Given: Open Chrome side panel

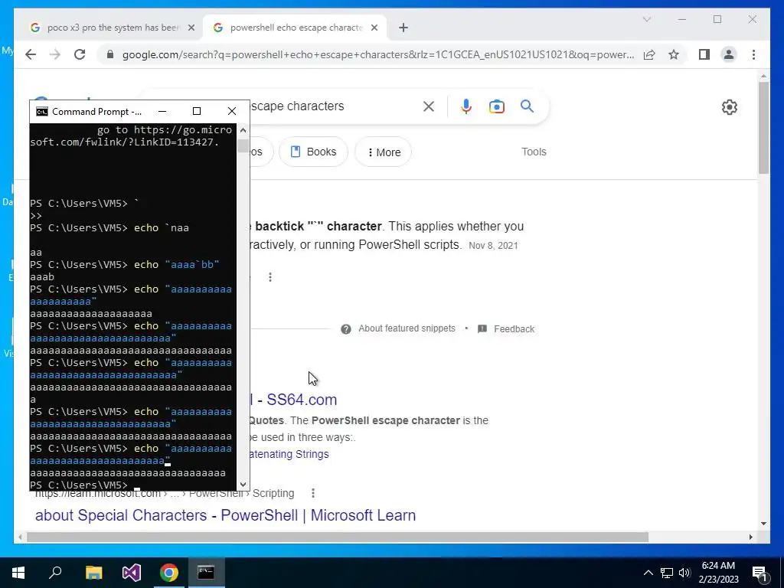Looking at the screenshot, I should coord(704,54).
